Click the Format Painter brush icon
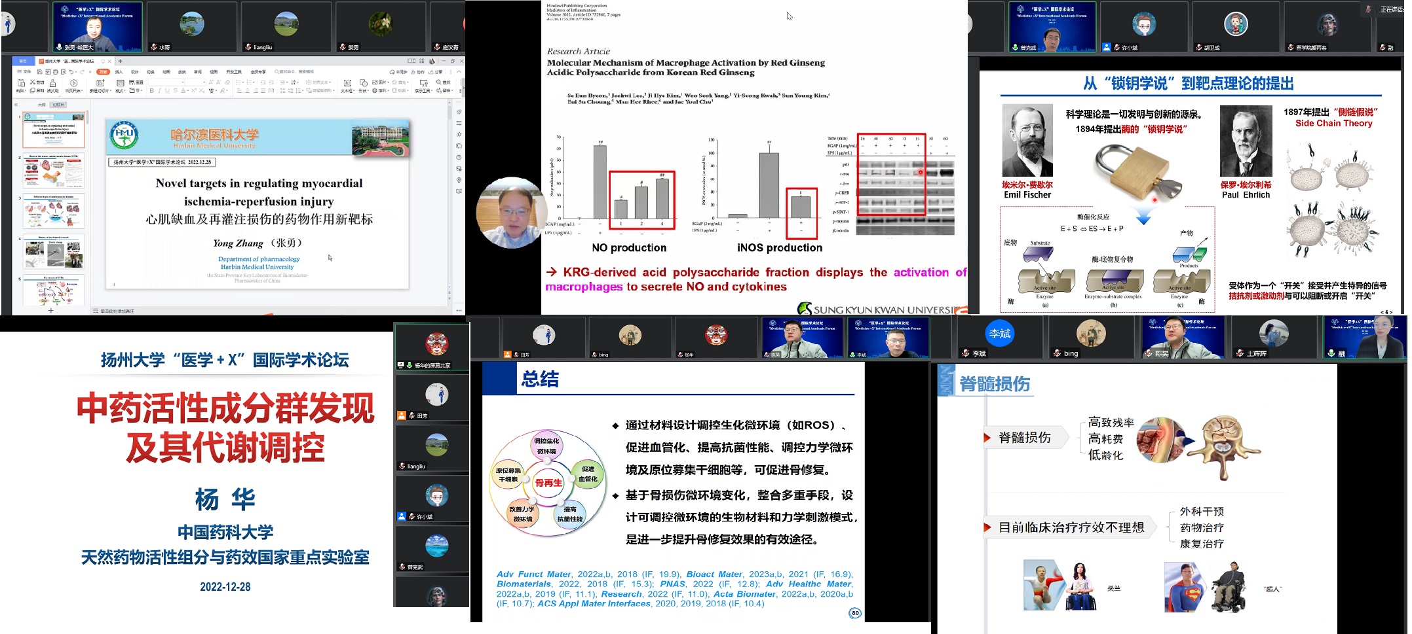The image size is (1412, 634). (52, 84)
